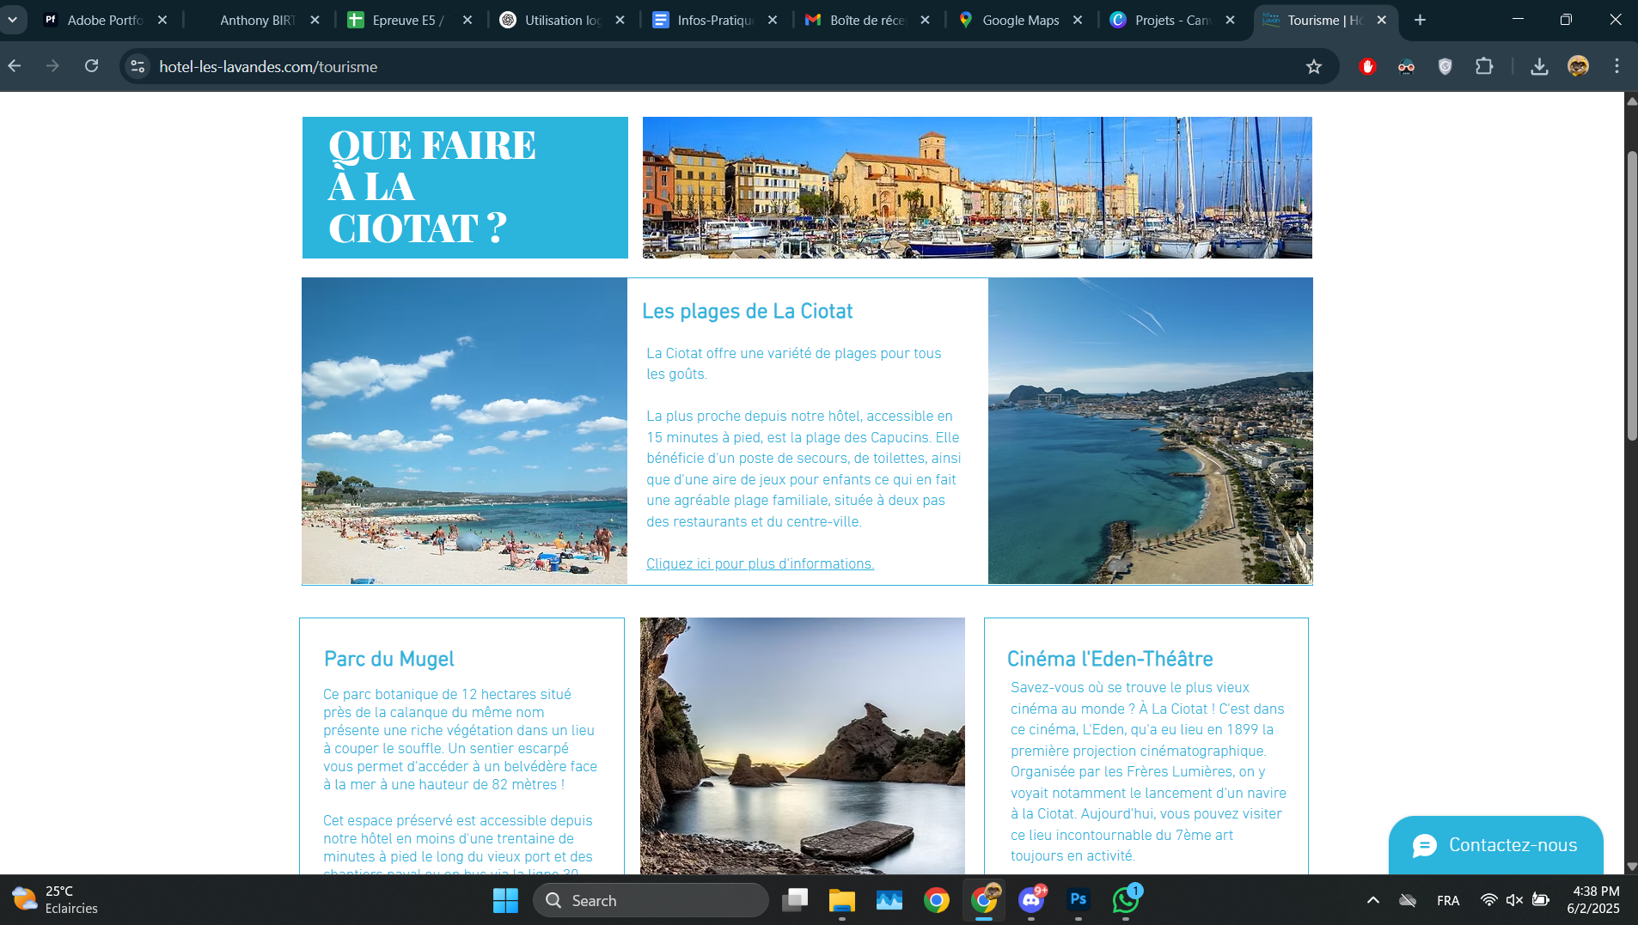Switch the FRA keyboard language
This screenshot has width=1638, height=925.
tap(1448, 900)
